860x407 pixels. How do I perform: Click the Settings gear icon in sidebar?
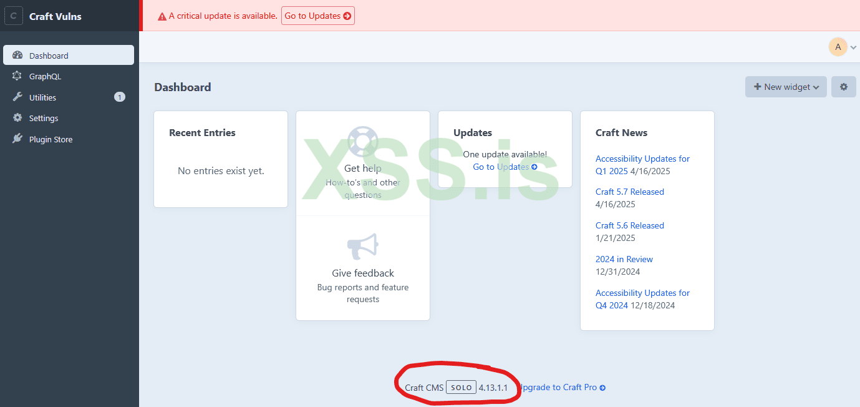coord(17,118)
